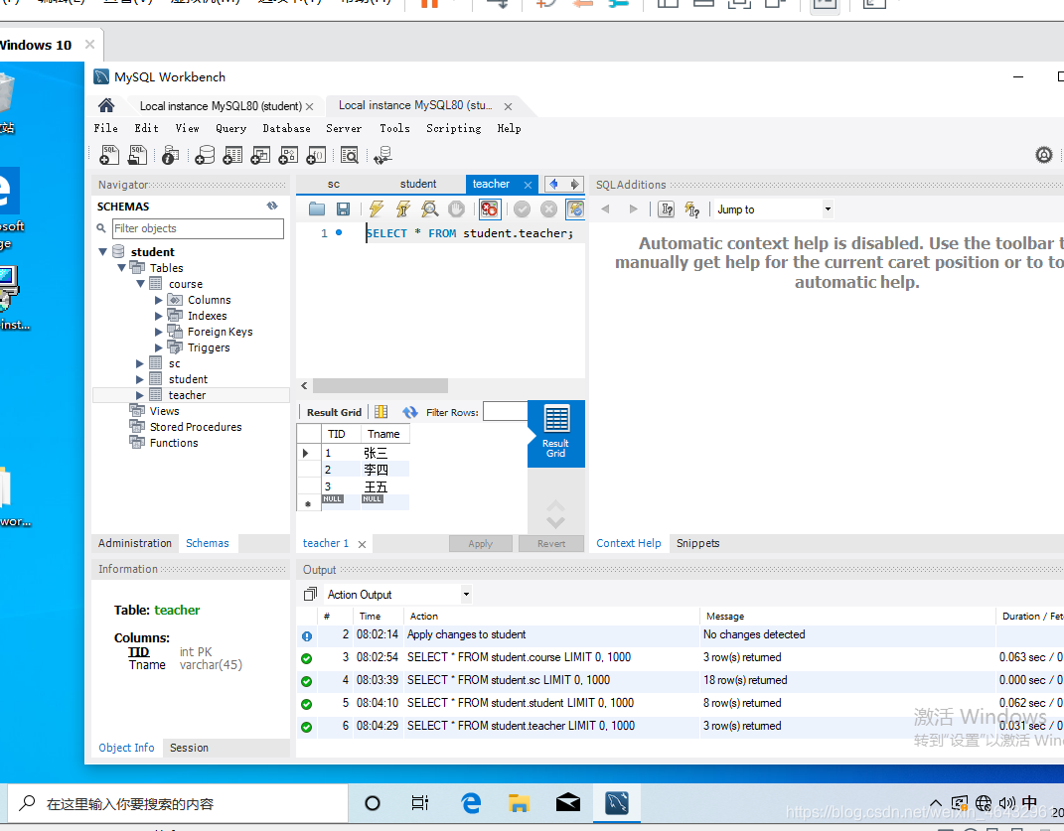Save the script to file
This screenshot has height=831, width=1064.
pos(344,208)
